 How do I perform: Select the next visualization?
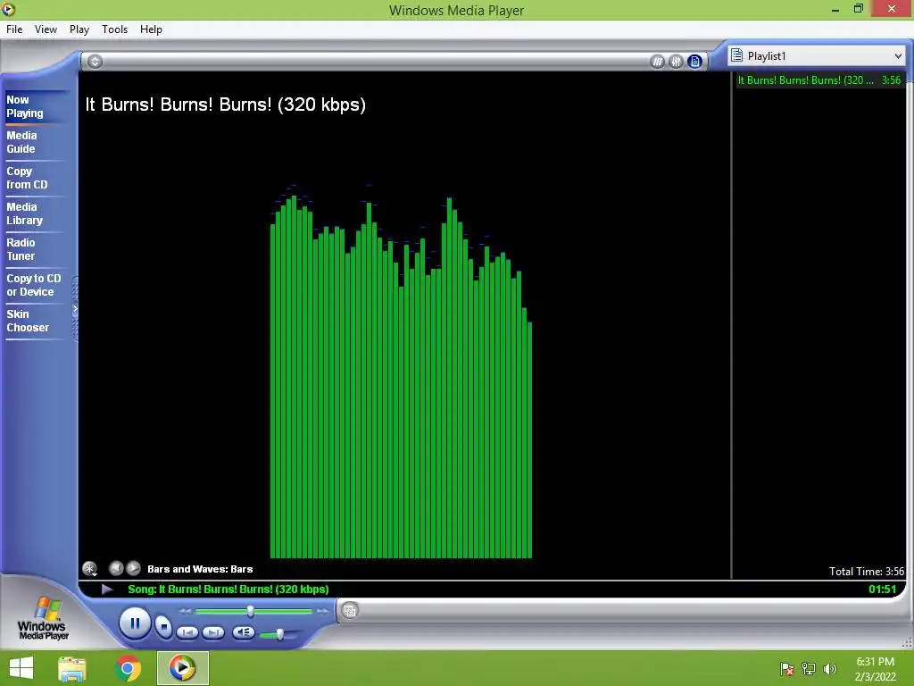[x=134, y=568]
